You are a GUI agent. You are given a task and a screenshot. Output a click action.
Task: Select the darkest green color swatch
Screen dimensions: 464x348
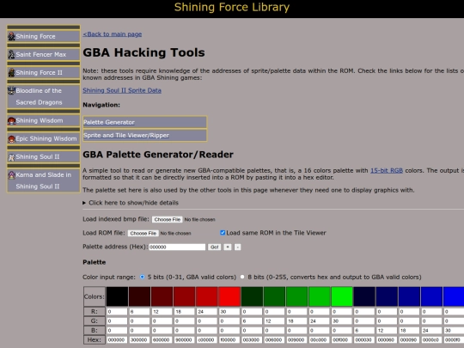pyautogui.click(x=252, y=296)
